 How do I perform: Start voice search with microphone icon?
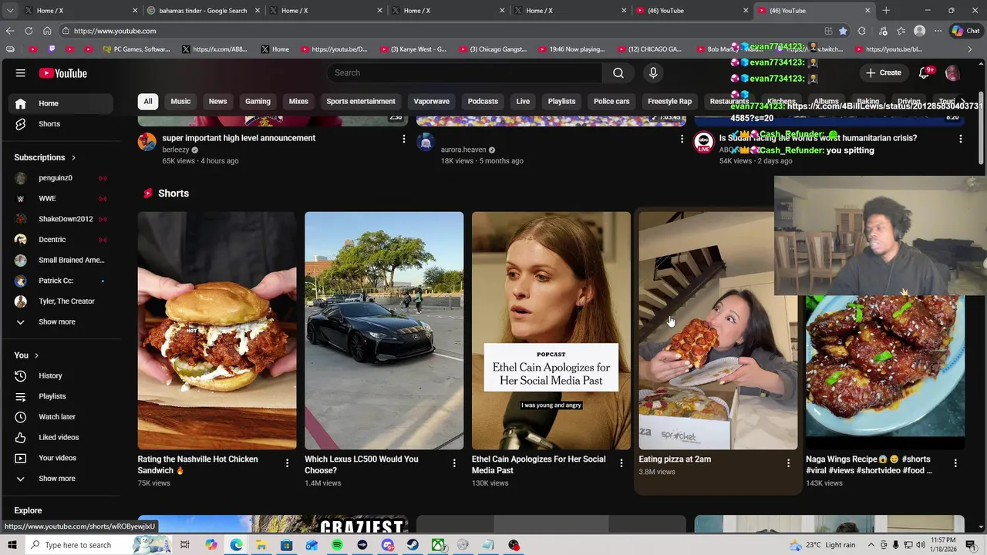point(653,72)
